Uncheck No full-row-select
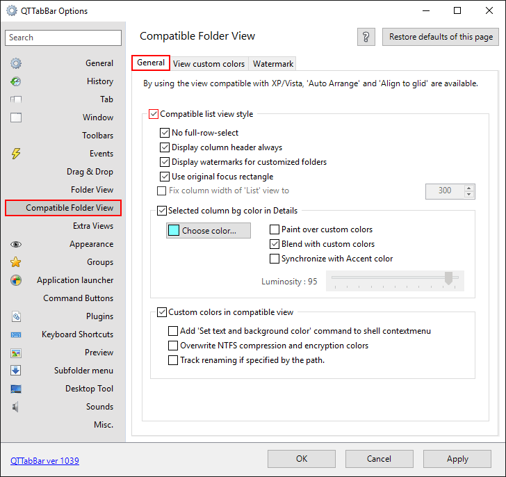Viewport: 506px width, 477px height. tap(165, 133)
